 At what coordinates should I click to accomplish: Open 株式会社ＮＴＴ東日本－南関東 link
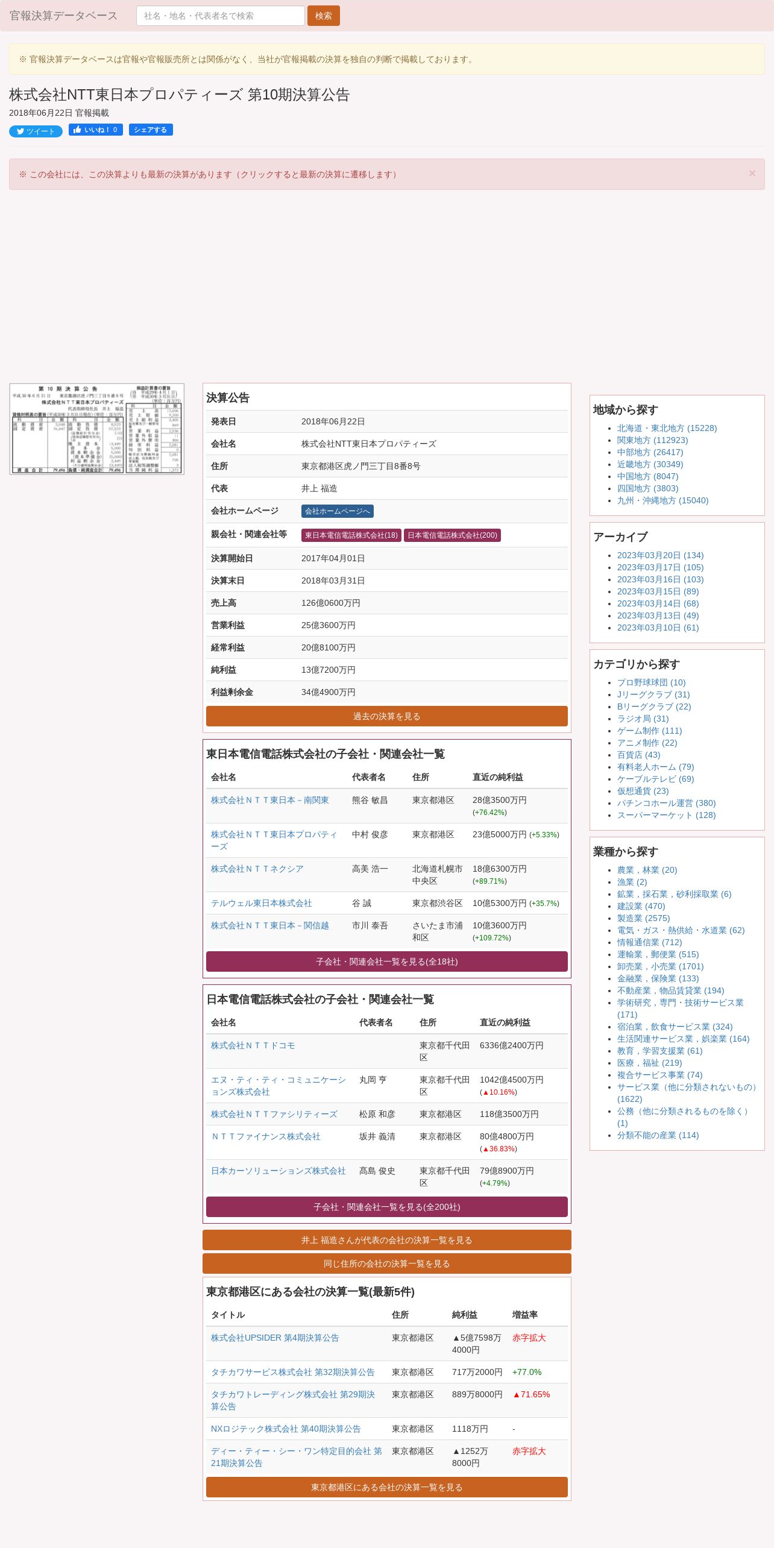(x=270, y=800)
